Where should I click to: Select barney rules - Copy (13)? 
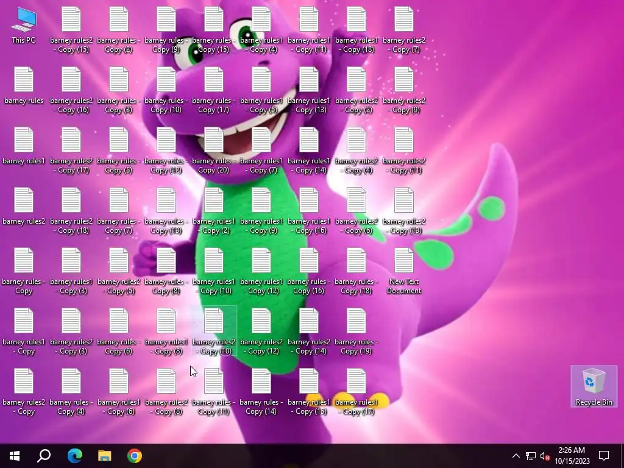[166, 211]
